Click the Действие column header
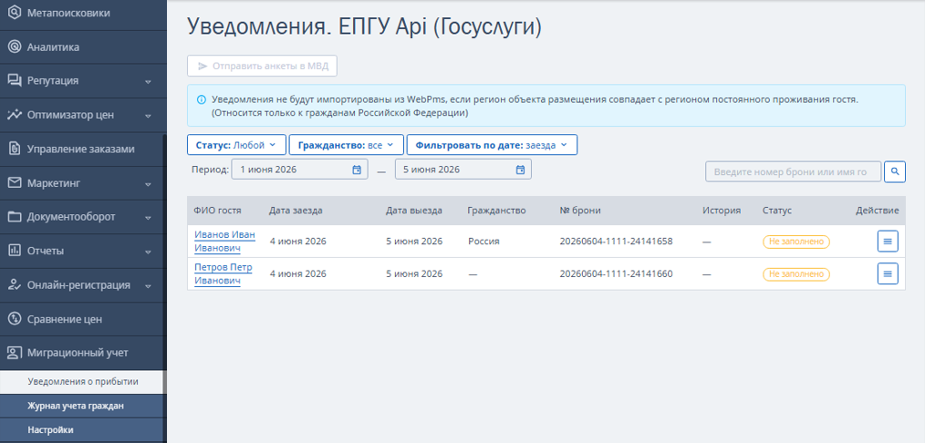 click(878, 211)
